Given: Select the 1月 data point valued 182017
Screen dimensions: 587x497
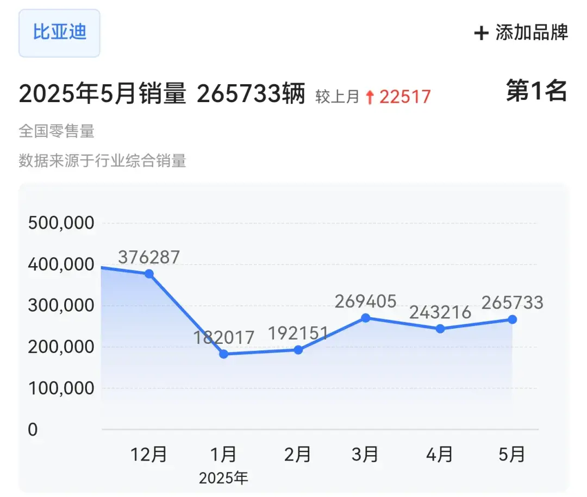Looking at the screenshot, I should [223, 354].
